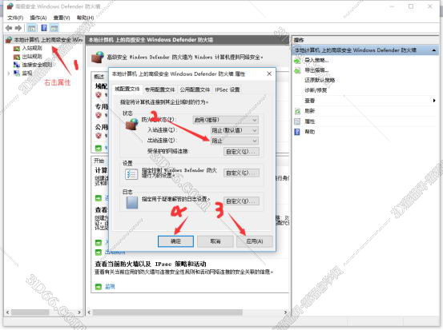Open the 帮助(H) menu in the menu bar

pos(86,18)
